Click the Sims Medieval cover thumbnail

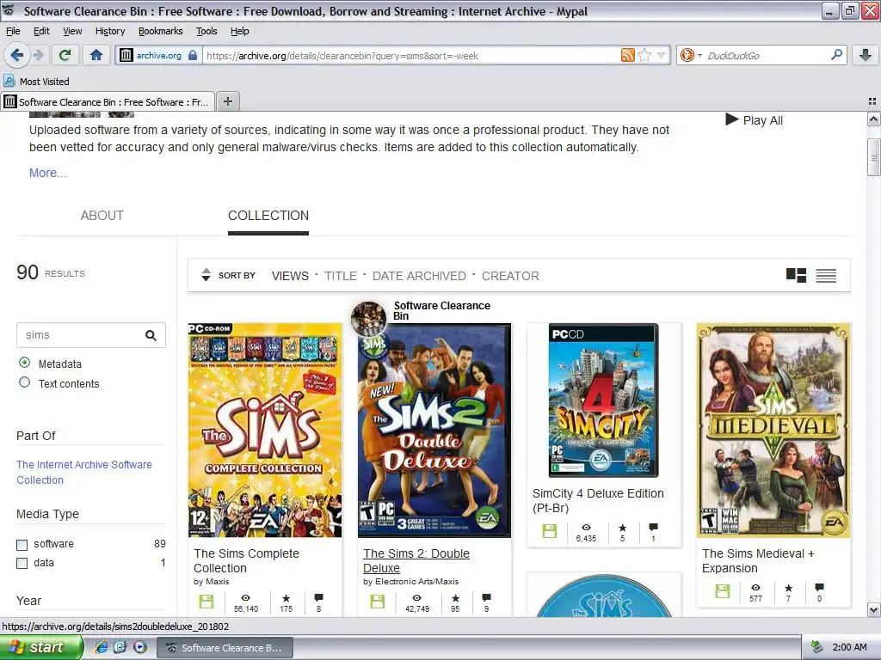tap(773, 431)
